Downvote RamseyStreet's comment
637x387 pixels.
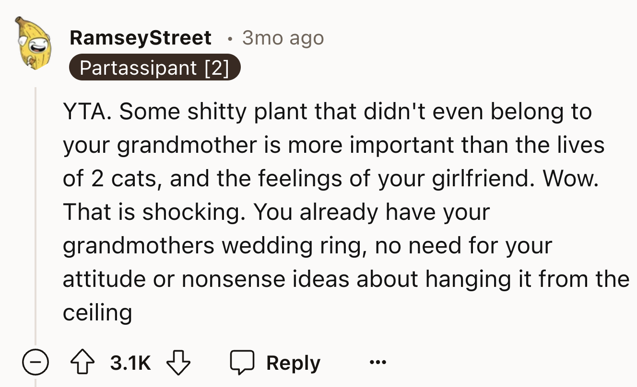(179, 363)
